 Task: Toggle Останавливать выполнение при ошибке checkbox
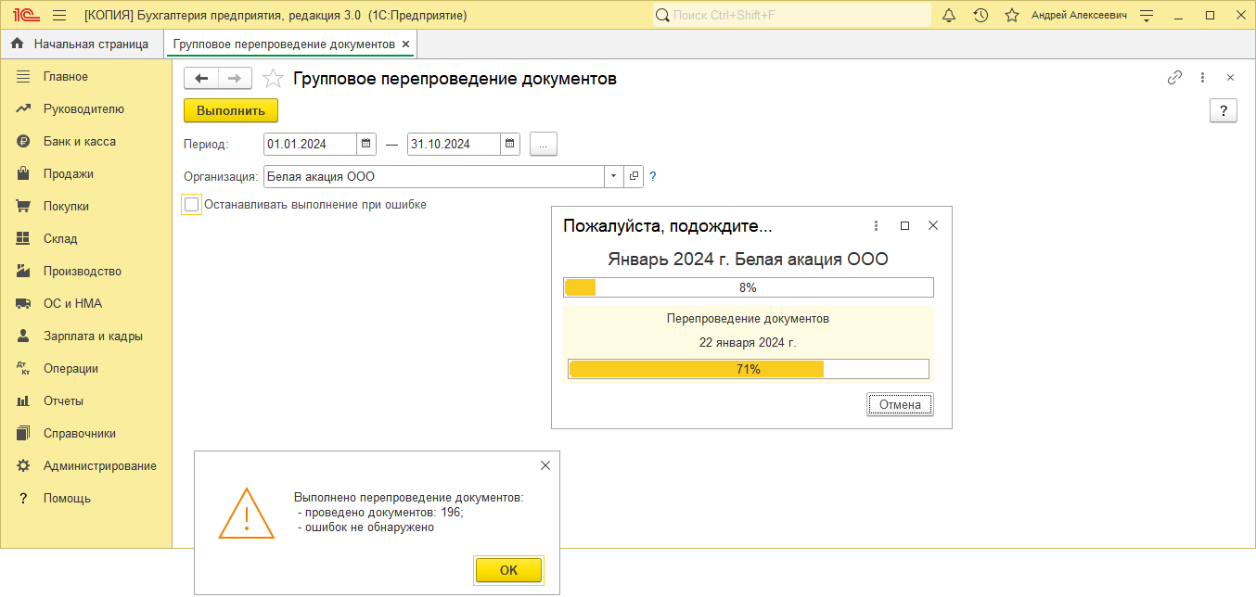pos(192,205)
